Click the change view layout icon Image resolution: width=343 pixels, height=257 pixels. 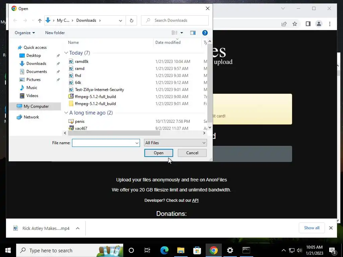pos(175,33)
